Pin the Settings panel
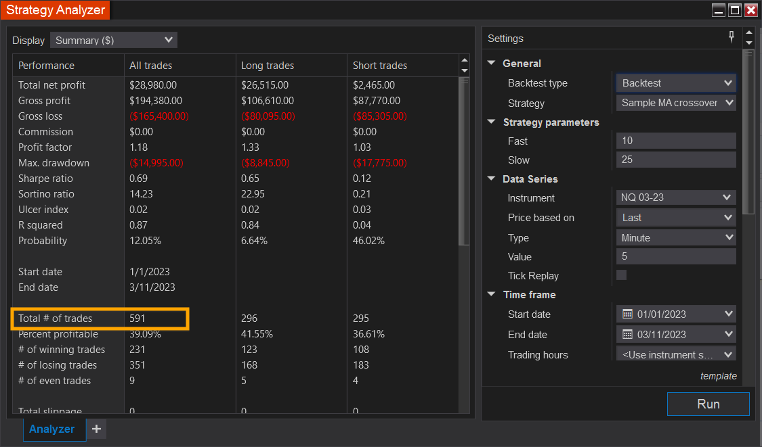The width and height of the screenshot is (762, 447). tap(732, 37)
